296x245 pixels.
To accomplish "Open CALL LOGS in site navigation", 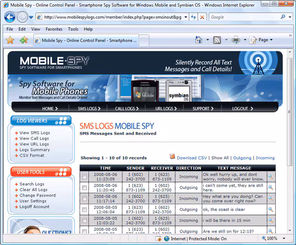I will point(127,109).
